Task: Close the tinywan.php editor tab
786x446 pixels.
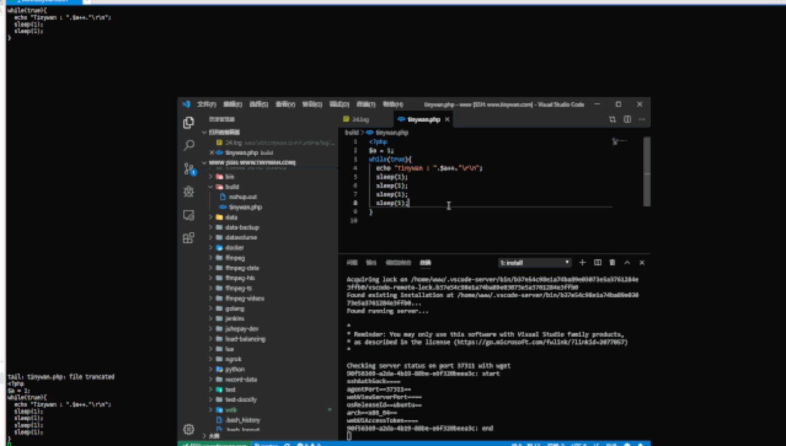Action: click(447, 120)
